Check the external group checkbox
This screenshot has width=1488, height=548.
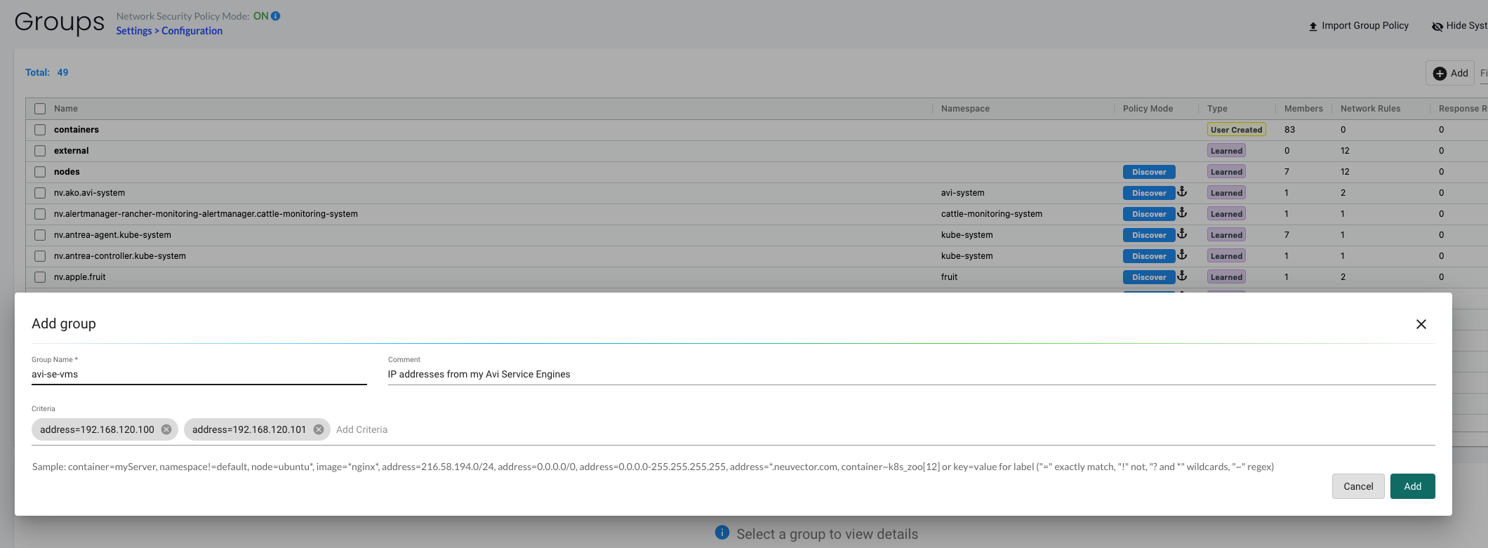click(x=40, y=151)
